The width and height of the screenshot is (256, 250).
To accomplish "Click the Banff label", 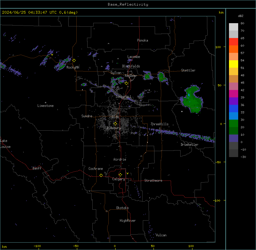I will tap(37, 168).
